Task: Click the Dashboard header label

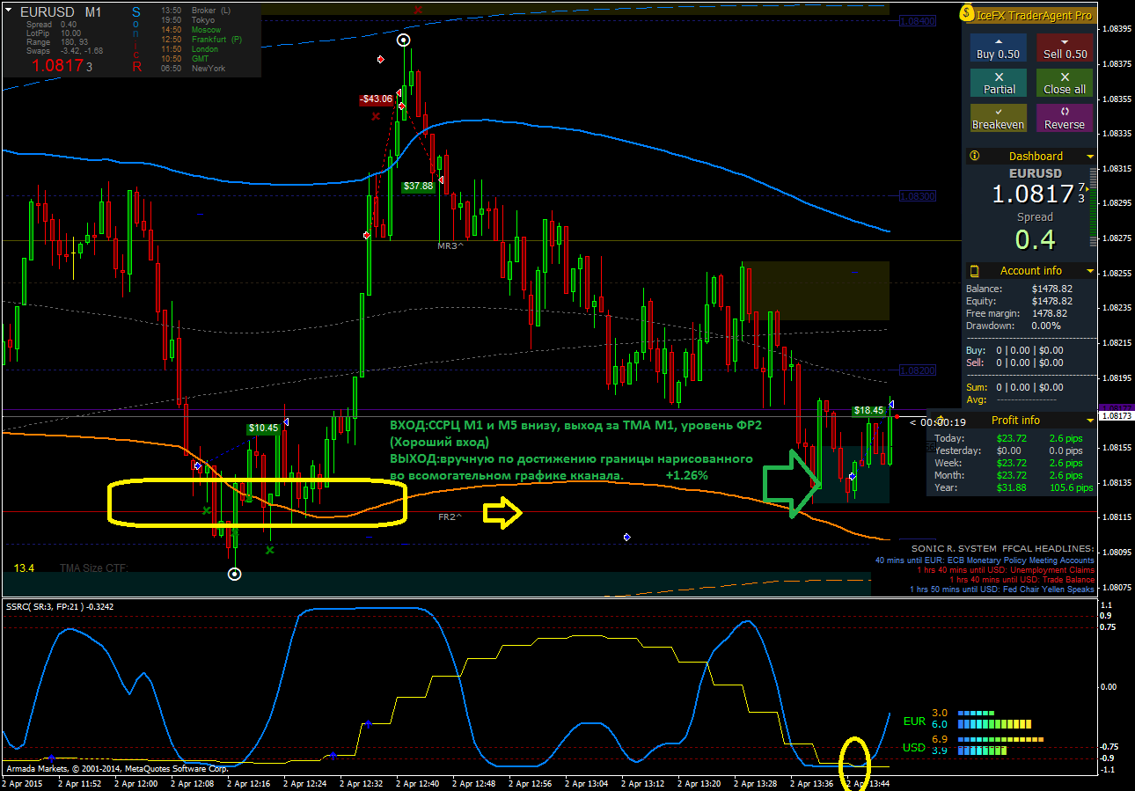Action: (1036, 157)
